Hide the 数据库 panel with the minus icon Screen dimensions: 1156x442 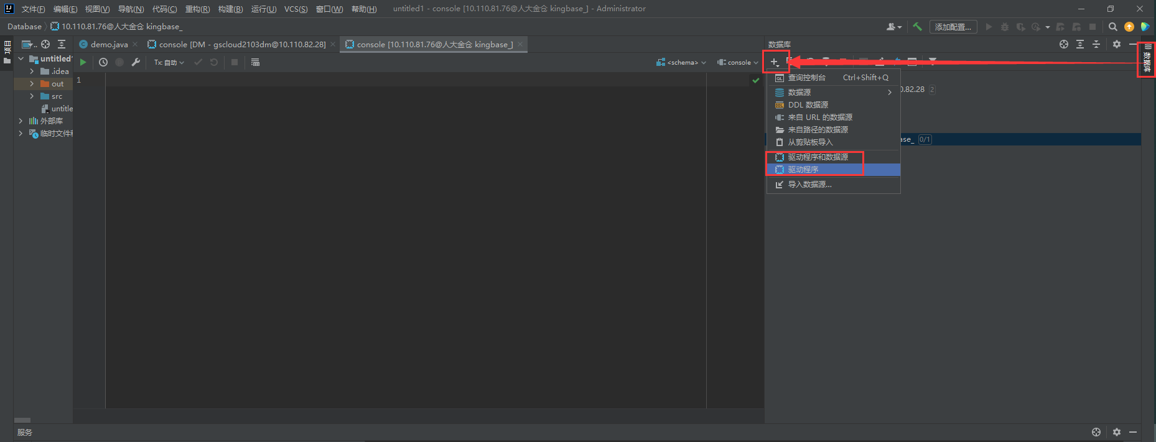click(x=1133, y=44)
